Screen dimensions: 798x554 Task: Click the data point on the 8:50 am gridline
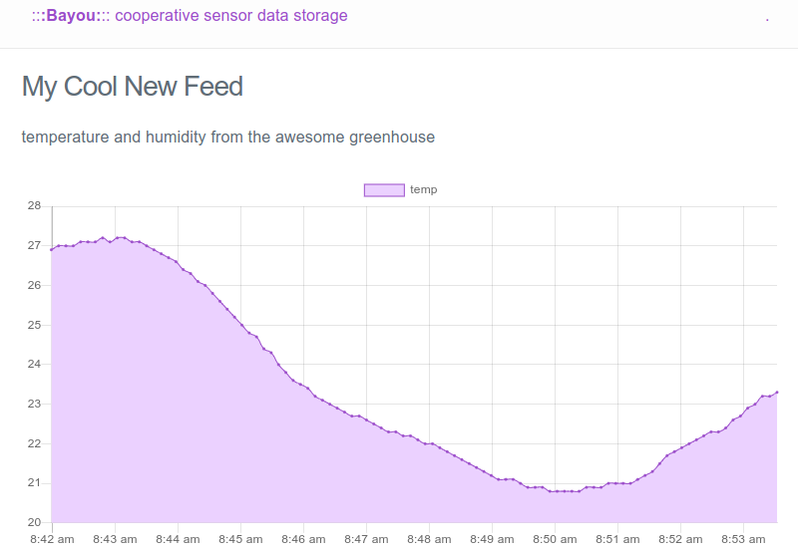click(557, 491)
